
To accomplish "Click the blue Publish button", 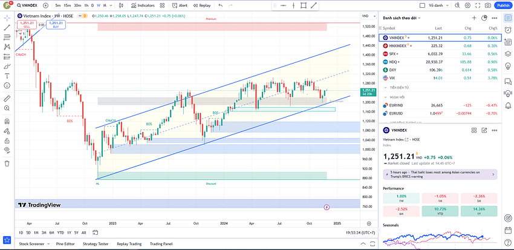I will click(x=503, y=5).
